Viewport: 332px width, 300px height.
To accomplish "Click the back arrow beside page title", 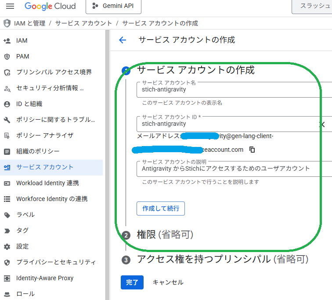I will 123,40.
